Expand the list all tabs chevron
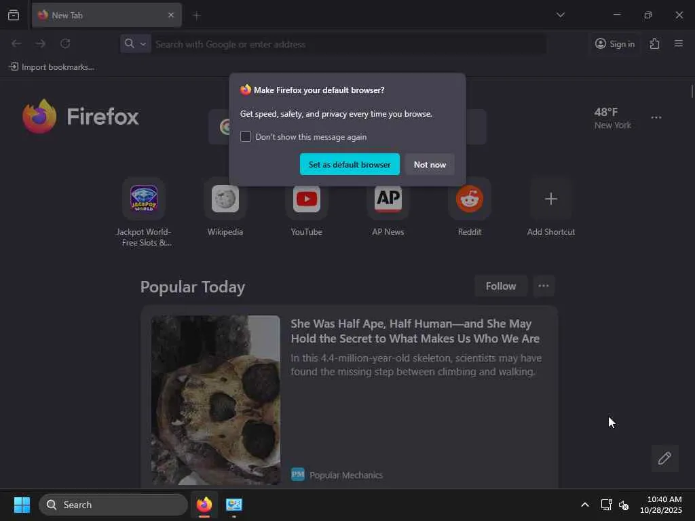Image resolution: width=695 pixels, height=521 pixels. [560, 15]
